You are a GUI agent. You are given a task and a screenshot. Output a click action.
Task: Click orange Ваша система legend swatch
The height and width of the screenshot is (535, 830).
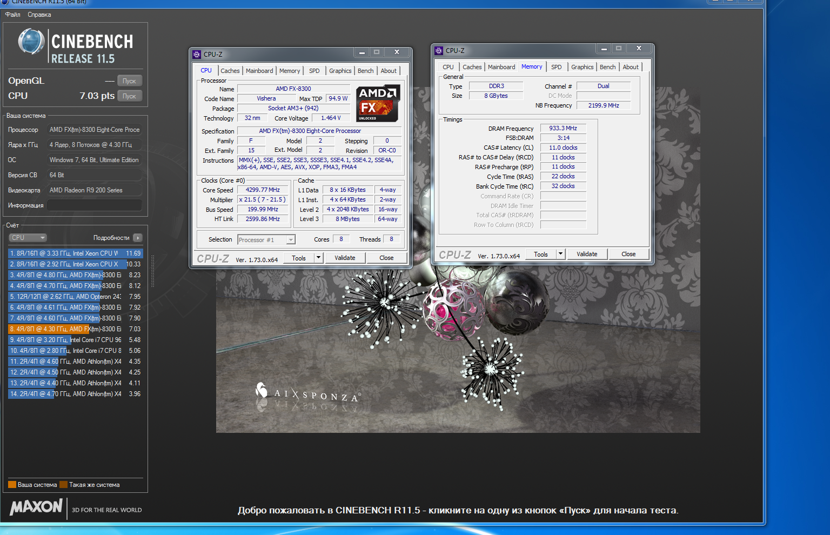point(12,485)
